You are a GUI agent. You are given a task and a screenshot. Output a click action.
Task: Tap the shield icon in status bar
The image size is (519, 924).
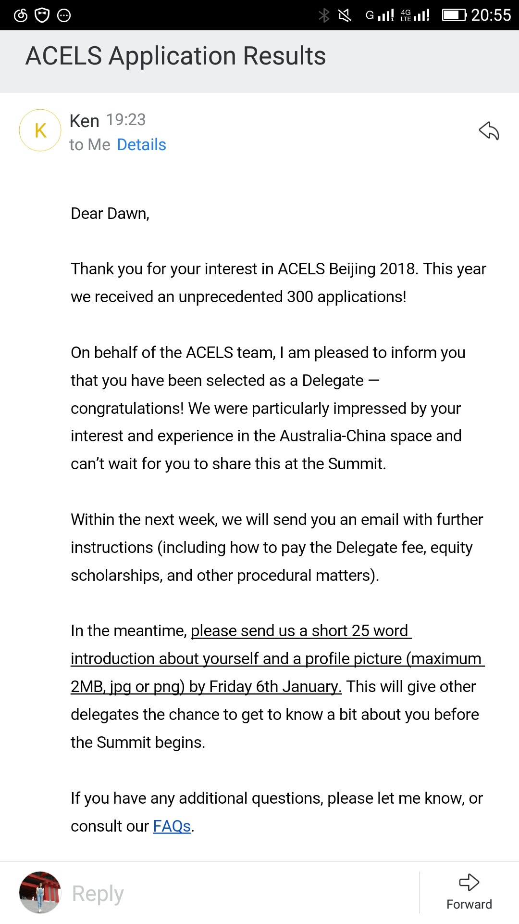42,15
